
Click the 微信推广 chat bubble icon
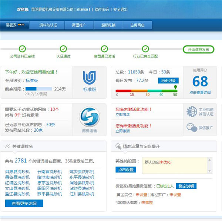click(192, 128)
